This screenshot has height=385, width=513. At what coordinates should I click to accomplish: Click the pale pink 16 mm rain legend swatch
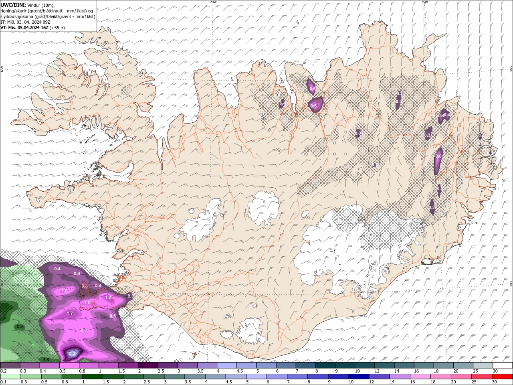pyautogui.click(x=420, y=377)
